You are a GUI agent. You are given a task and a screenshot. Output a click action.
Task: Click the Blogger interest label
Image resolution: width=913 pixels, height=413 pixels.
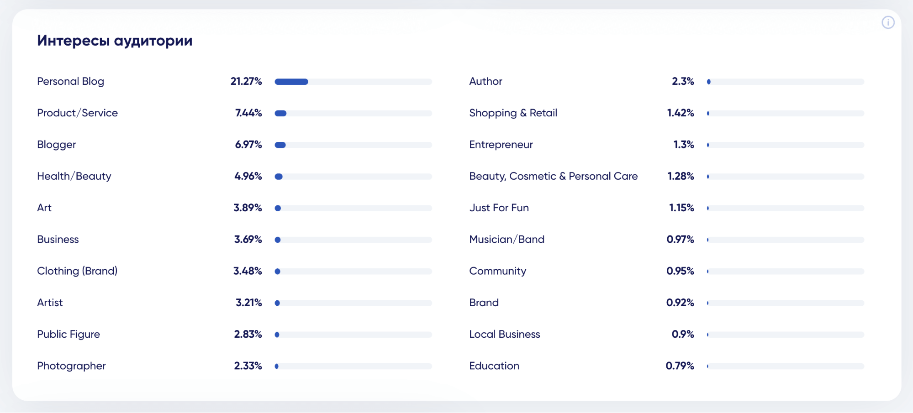click(56, 145)
